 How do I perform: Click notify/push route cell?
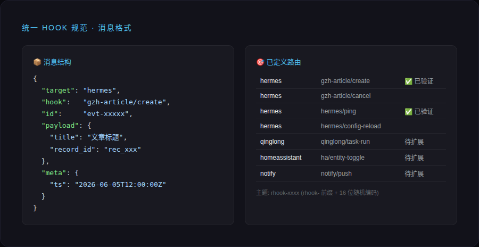pyautogui.click(x=336, y=174)
